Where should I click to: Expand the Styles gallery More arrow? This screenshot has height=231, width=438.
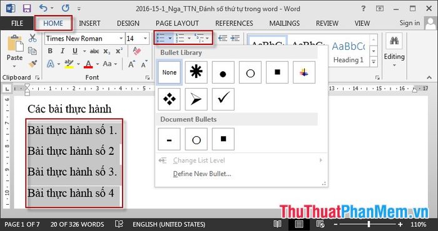(374, 61)
